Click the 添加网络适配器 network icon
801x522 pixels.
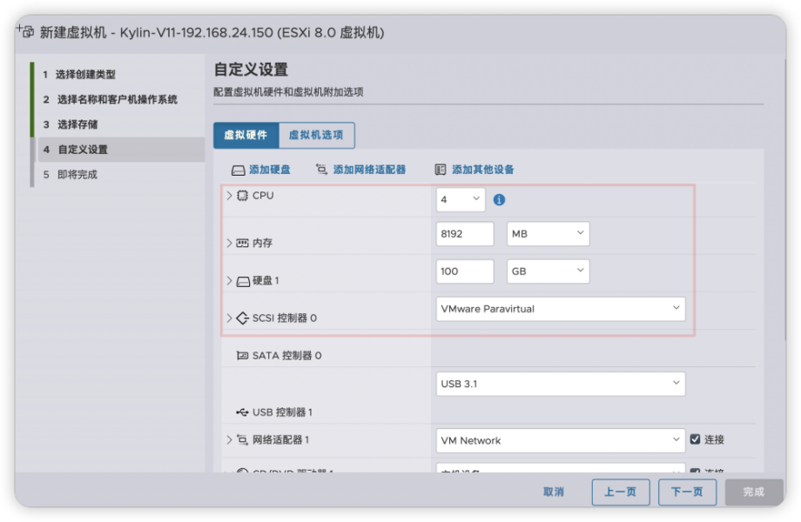[x=321, y=170]
